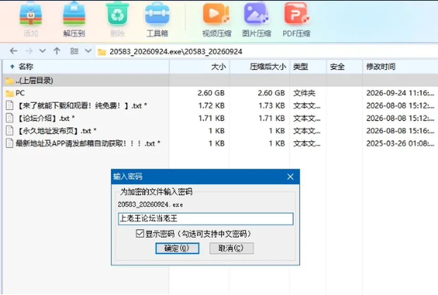Click the archive path address field
This screenshot has height=295, width=438.
pyautogui.click(x=267, y=51)
